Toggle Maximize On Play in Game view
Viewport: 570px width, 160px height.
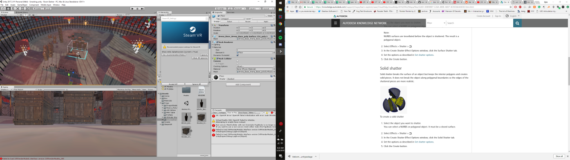click(124, 90)
